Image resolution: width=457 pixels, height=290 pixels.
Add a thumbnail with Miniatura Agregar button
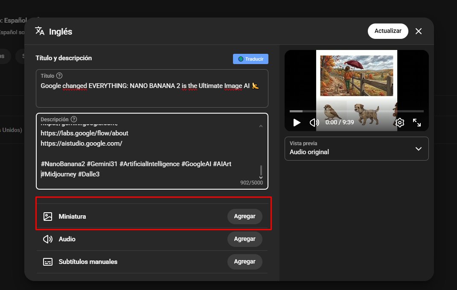point(245,216)
